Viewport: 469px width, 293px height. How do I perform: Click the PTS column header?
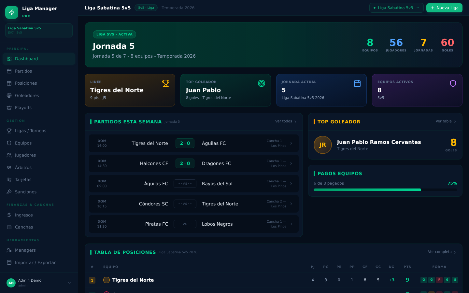click(407, 267)
